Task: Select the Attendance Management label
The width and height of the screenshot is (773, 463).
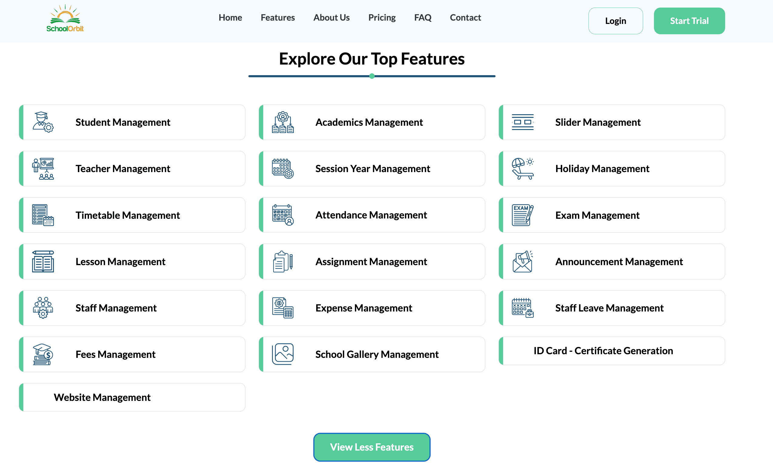Action: [371, 215]
